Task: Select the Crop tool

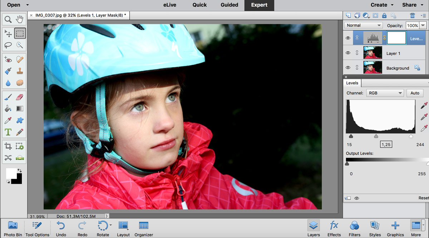Action: point(8,146)
